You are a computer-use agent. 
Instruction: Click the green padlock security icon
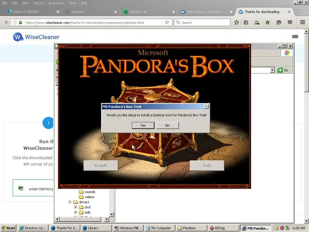(x=21, y=22)
